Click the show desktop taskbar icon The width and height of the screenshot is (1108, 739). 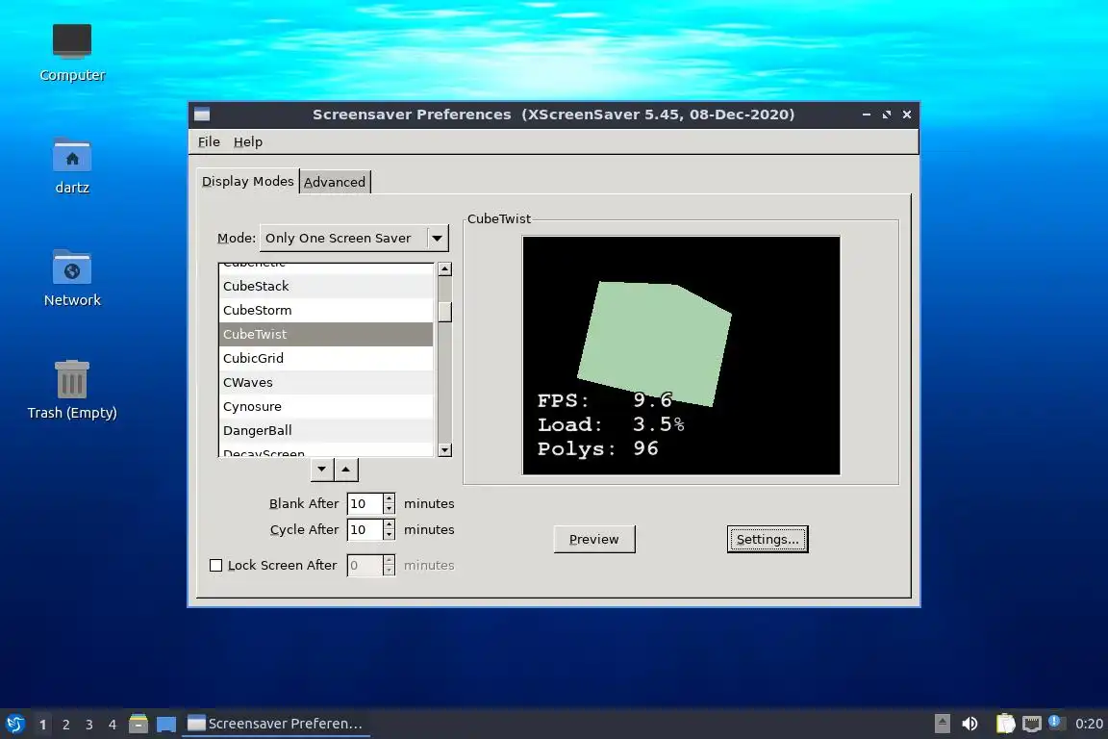tap(166, 724)
